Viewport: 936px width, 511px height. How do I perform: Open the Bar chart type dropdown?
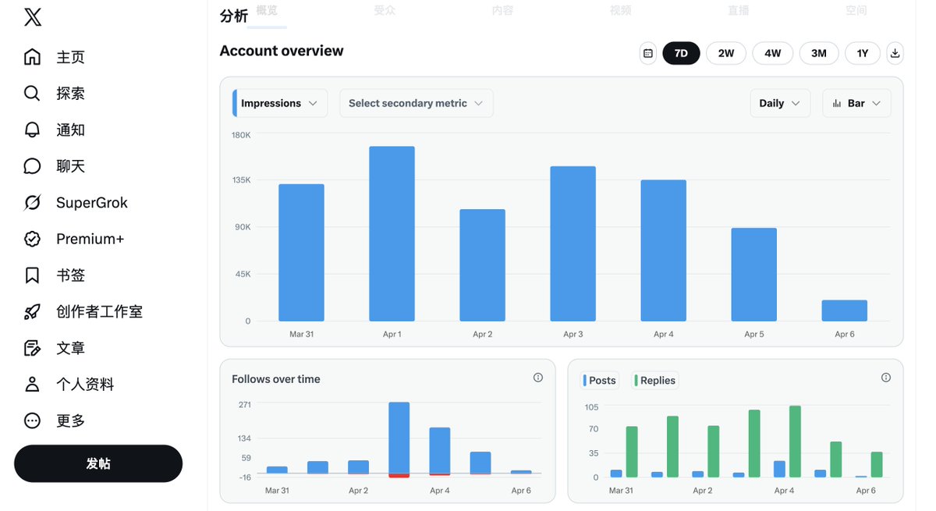click(856, 103)
